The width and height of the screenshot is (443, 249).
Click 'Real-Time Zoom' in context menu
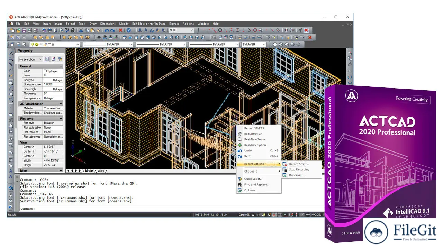point(259,139)
